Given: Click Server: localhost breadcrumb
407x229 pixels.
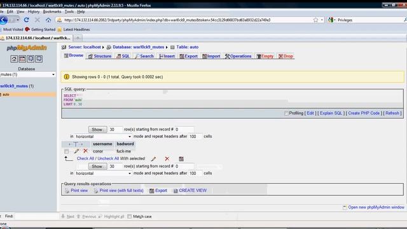Looking at the screenshot, I should pos(85,47).
